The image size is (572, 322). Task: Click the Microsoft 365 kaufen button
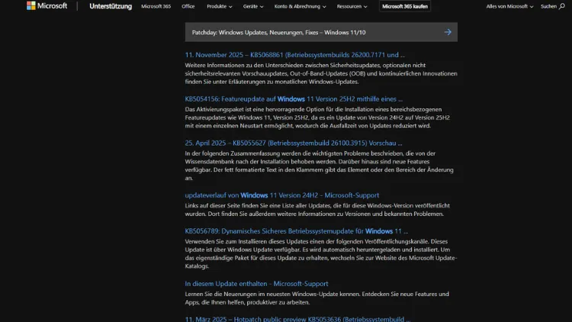[x=405, y=6]
